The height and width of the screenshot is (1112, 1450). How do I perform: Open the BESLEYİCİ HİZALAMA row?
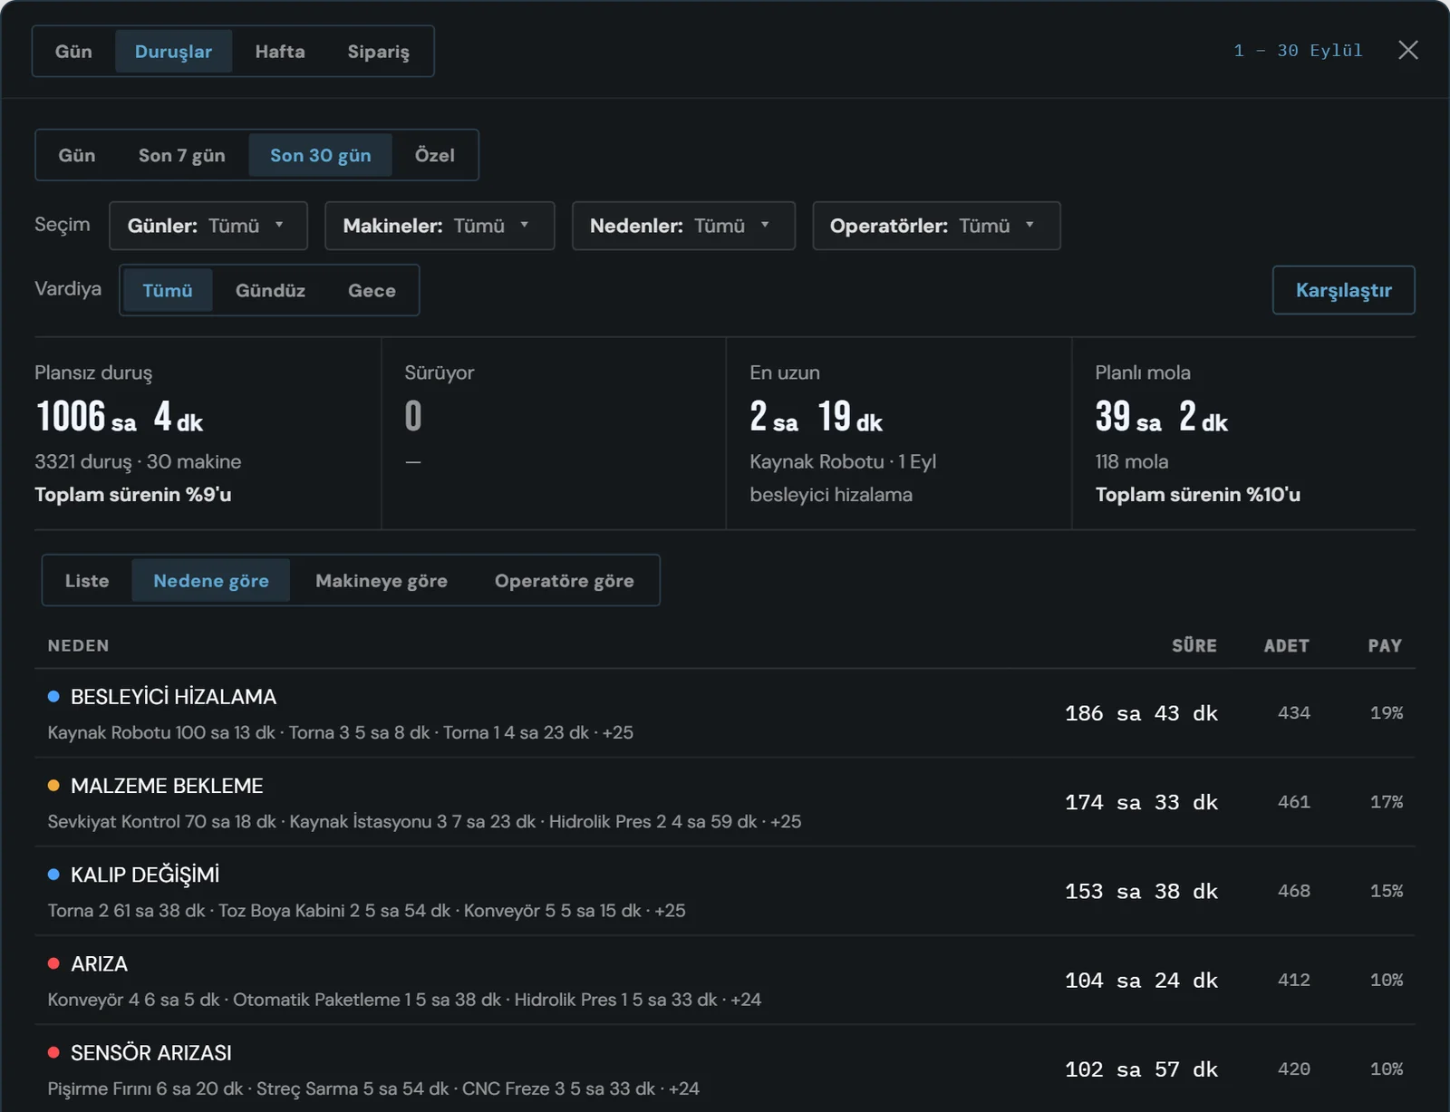[725, 713]
